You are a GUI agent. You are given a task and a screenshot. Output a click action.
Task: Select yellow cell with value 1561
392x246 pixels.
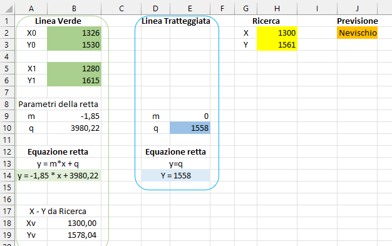click(x=277, y=44)
